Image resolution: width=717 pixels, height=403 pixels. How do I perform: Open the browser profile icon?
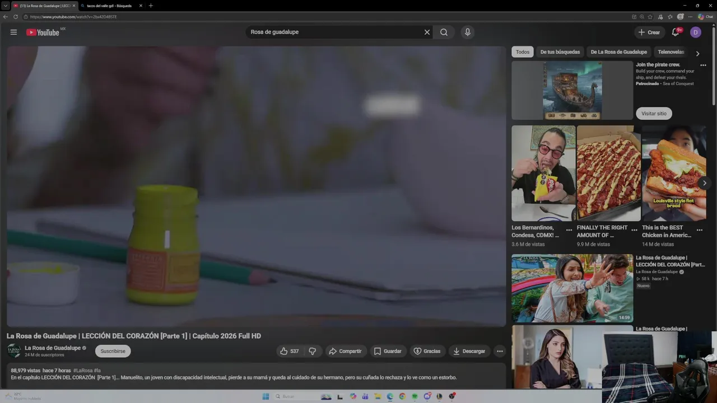point(681,17)
